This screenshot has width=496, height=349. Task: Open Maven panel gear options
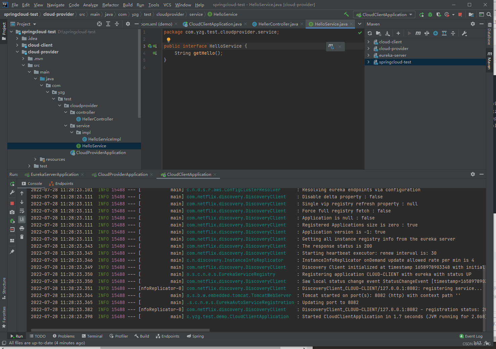473,24
